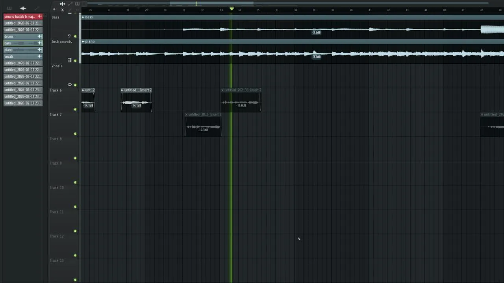
Task: Click the instrument icon on Instruments track
Action: pyautogui.click(x=70, y=60)
